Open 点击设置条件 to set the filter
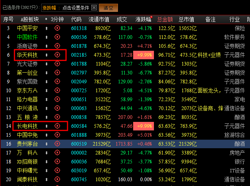250x186 pixels. (76, 8)
